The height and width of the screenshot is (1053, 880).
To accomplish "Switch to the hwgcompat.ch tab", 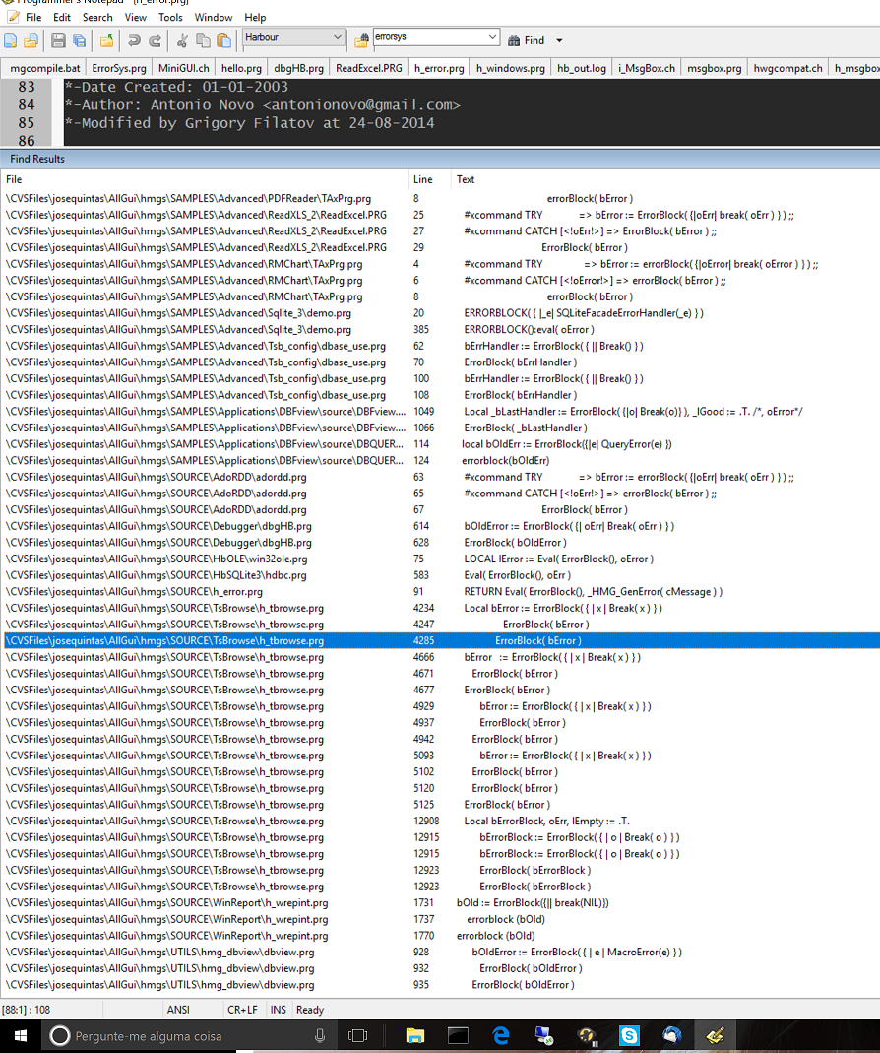I will [x=788, y=68].
